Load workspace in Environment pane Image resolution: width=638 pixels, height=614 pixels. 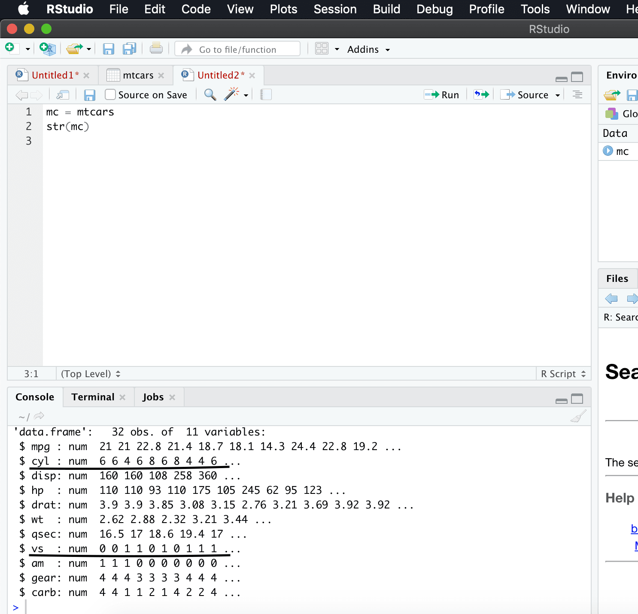[x=612, y=95]
